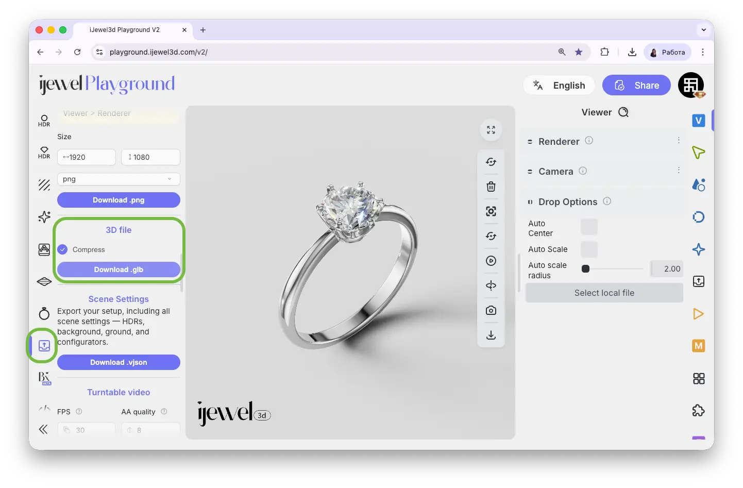Open the HDR environment sidebar icon

click(44, 121)
